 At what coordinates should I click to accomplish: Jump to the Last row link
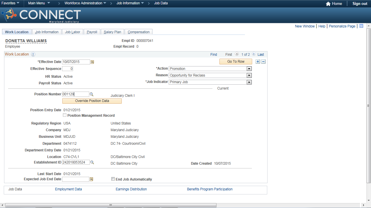coord(261,54)
